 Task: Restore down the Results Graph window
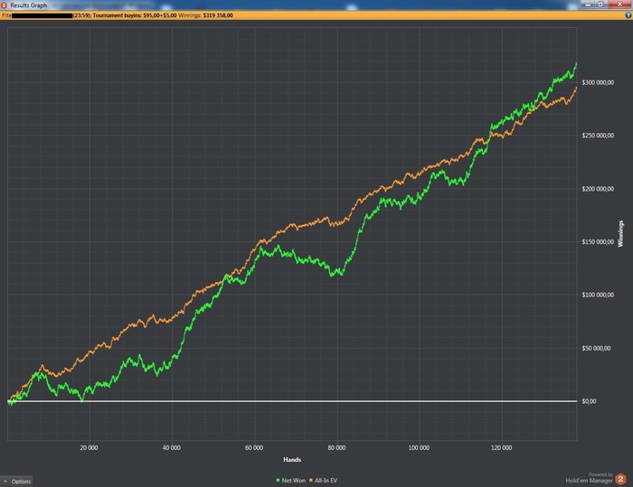pyautogui.click(x=600, y=5)
